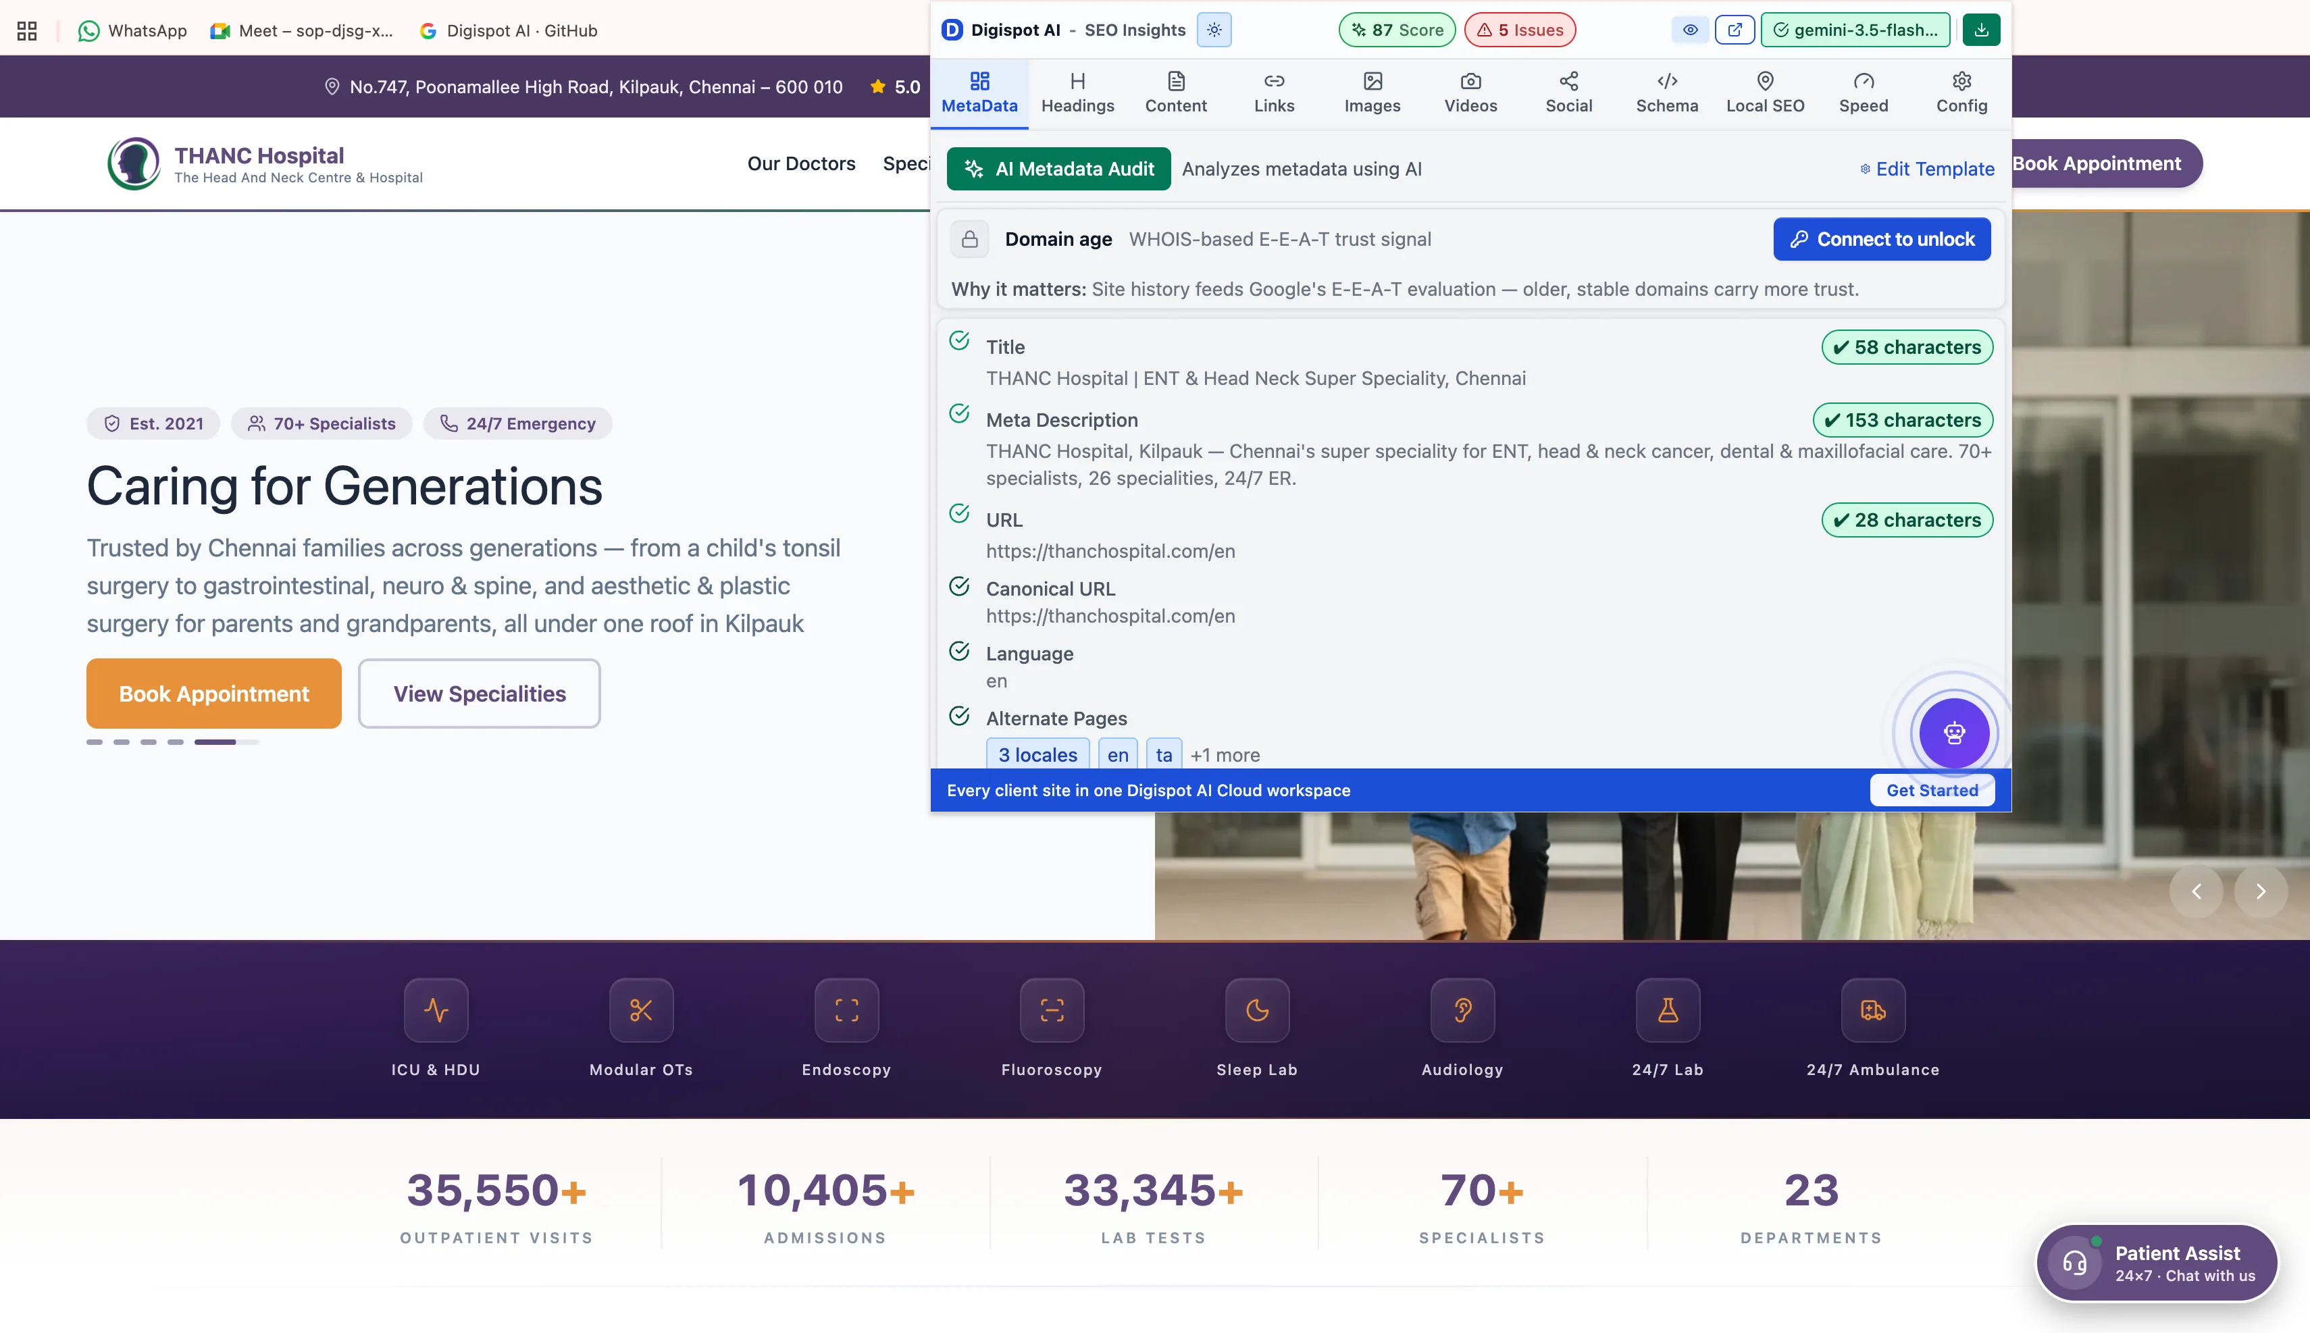Click the Canonical URL check icon
This screenshot has height=1333, width=2310.
point(958,586)
